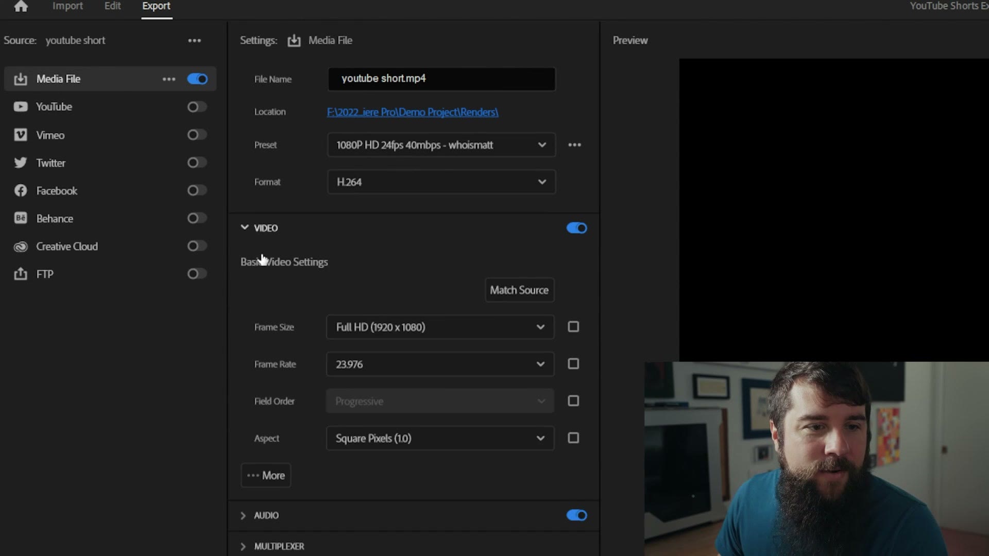This screenshot has height=556, width=989.
Task: Click the YouTube destination icon
Action: (20, 107)
